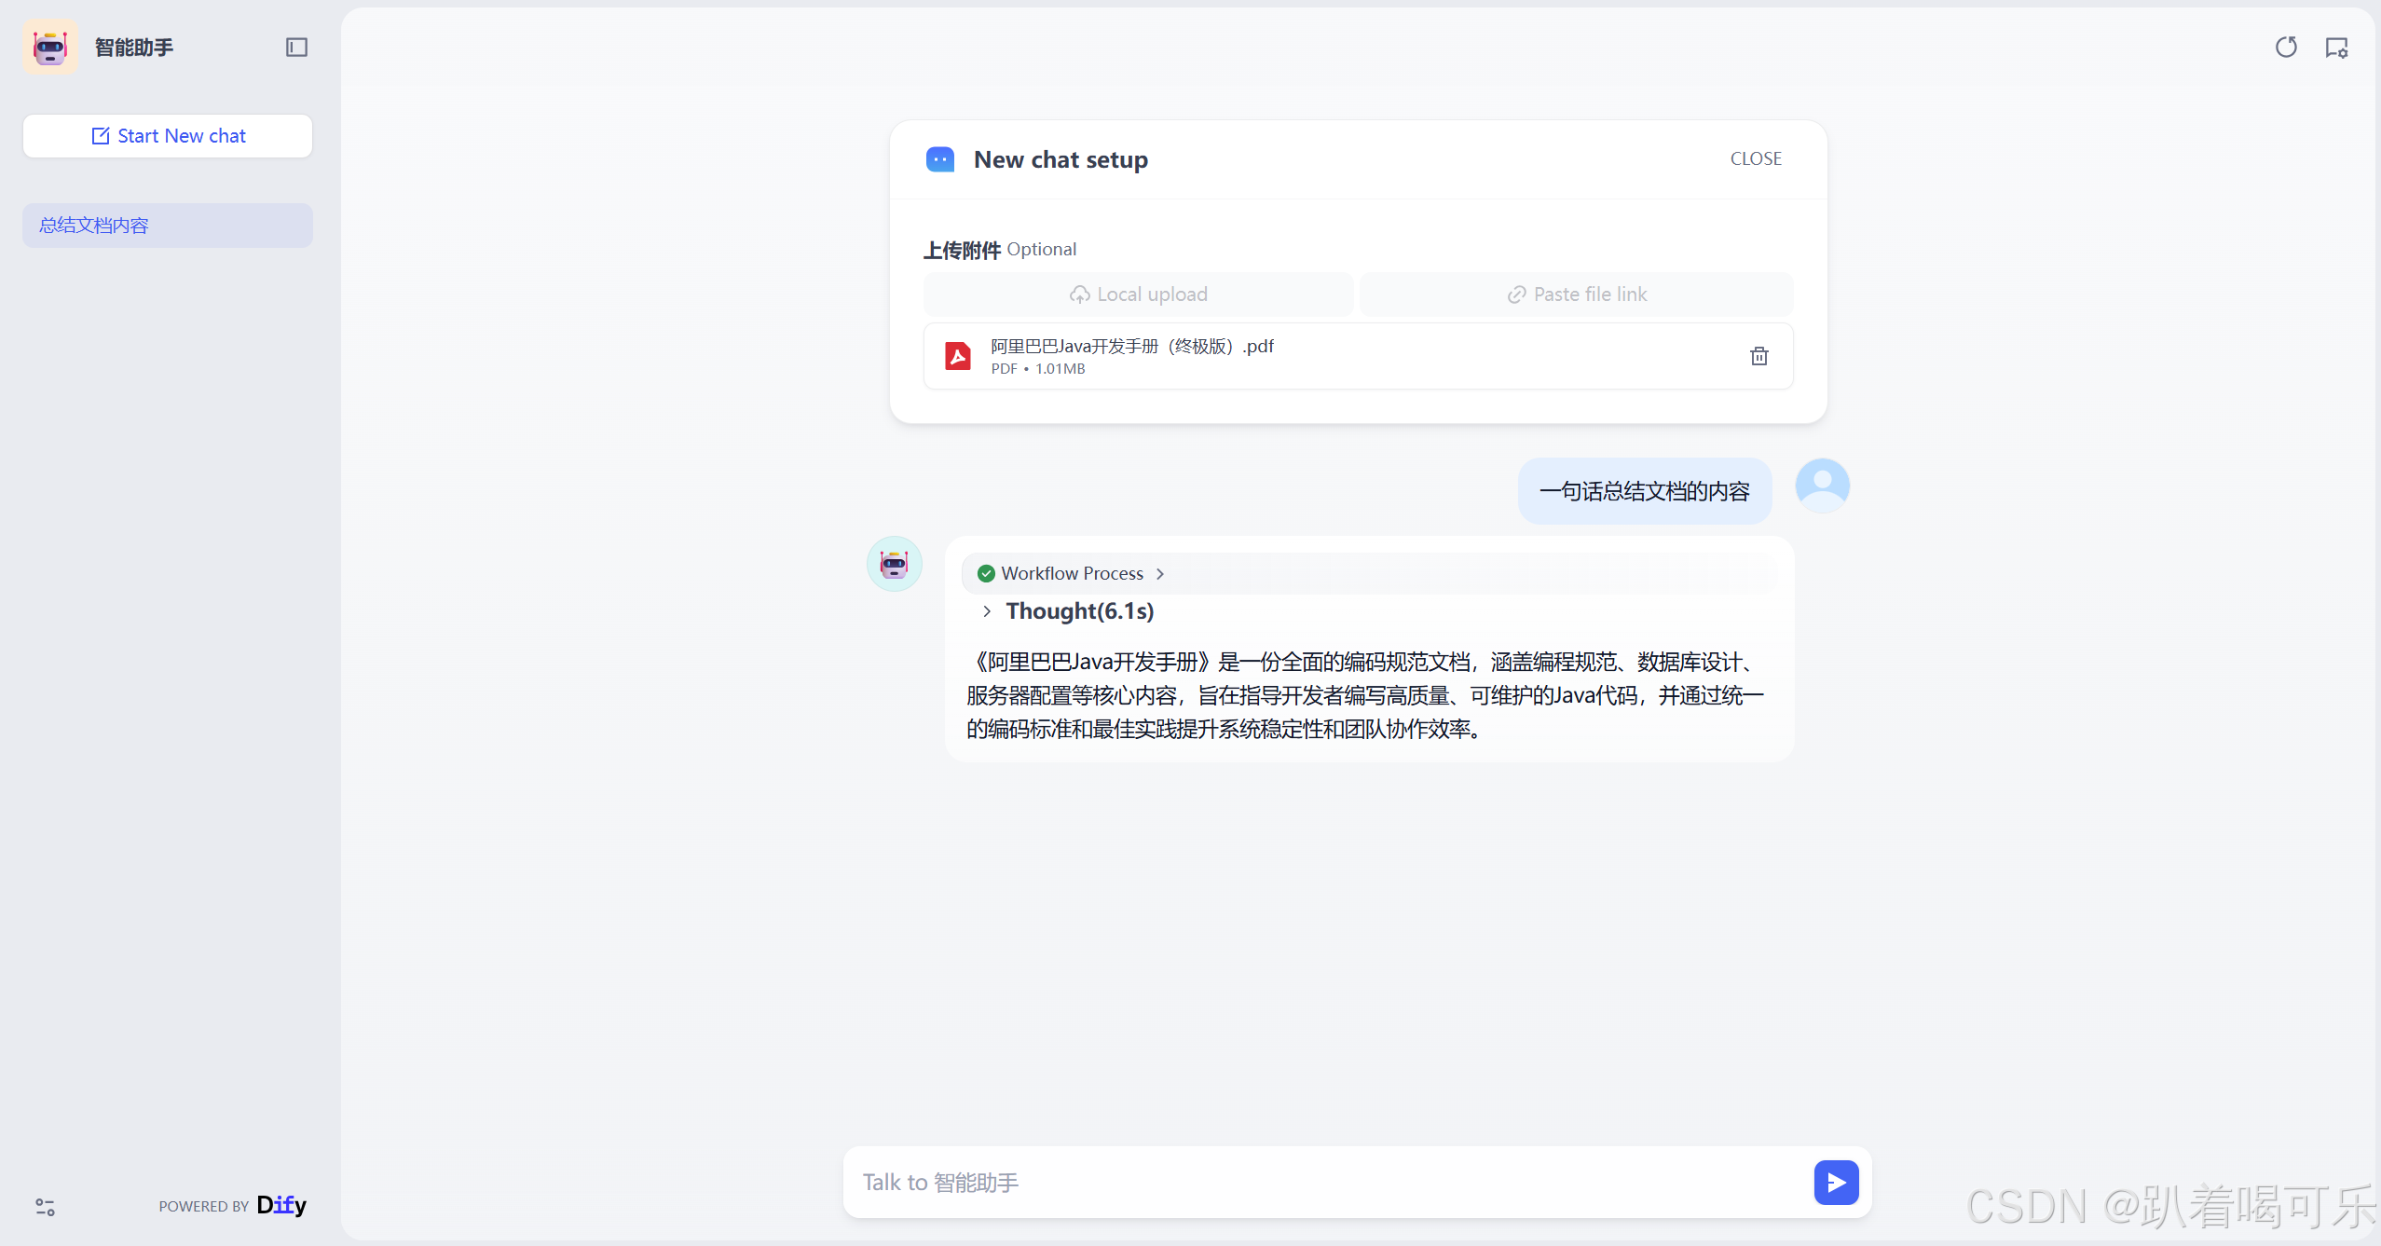This screenshot has width=2381, height=1246.
Task: Click the red PDF file icon
Action: pyautogui.click(x=958, y=356)
